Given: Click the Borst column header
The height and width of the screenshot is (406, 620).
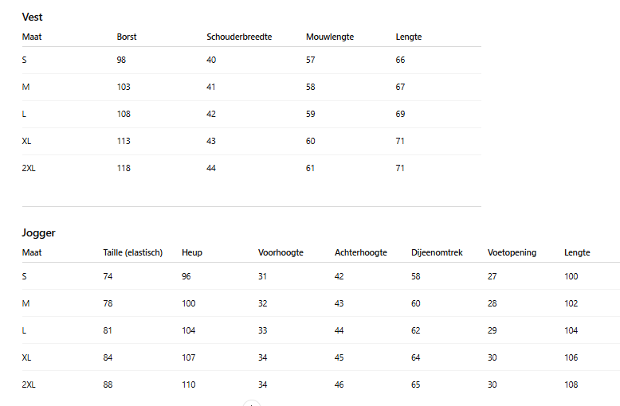Looking at the screenshot, I should [x=127, y=37].
